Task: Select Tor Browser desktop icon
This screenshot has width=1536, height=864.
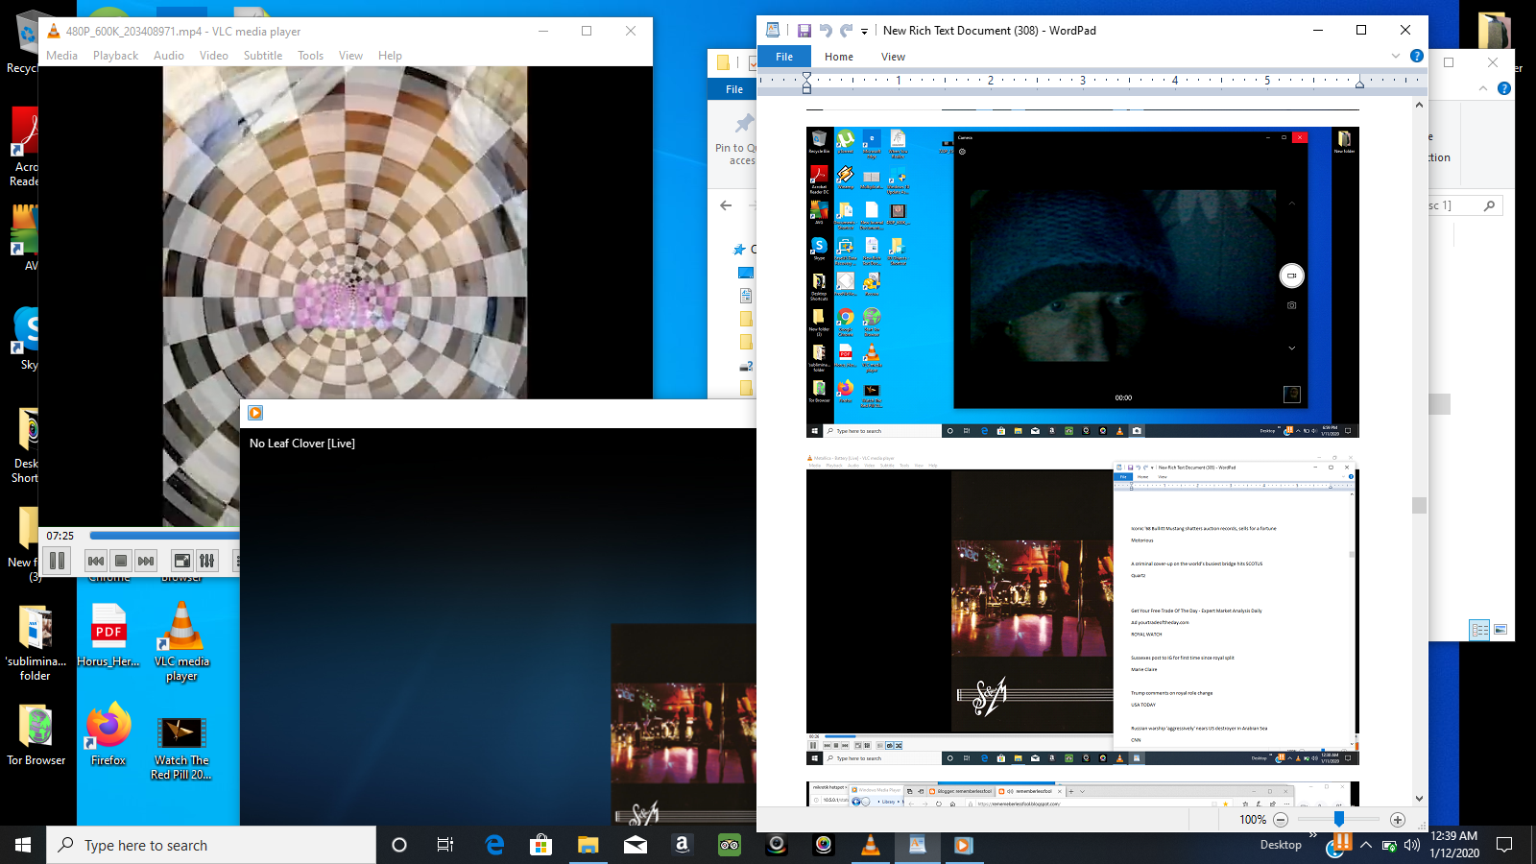Action: tap(36, 734)
